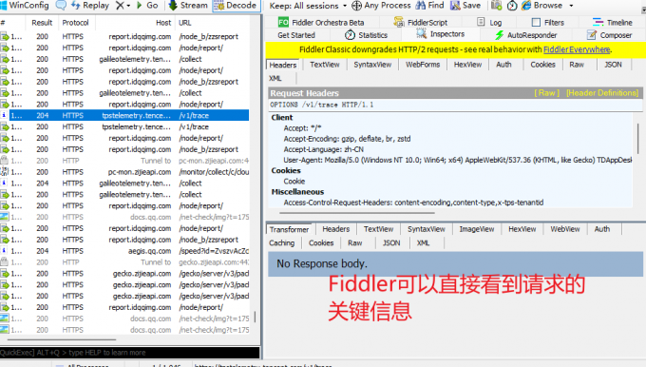
Task: Toggle Decode mode
Action: click(x=236, y=6)
